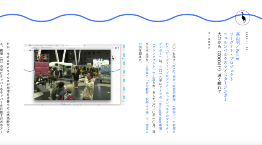The width and height of the screenshot is (262, 145).
Task: Click the blue caption link below the photo
Action: click(x=69, y=103)
